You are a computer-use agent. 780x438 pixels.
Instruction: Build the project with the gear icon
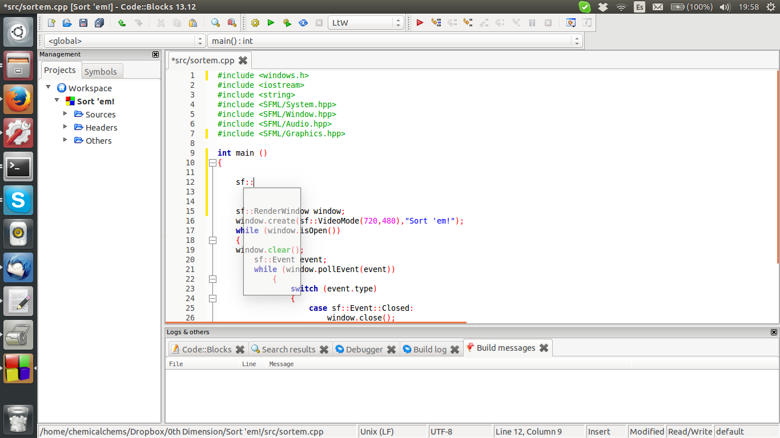(255, 23)
